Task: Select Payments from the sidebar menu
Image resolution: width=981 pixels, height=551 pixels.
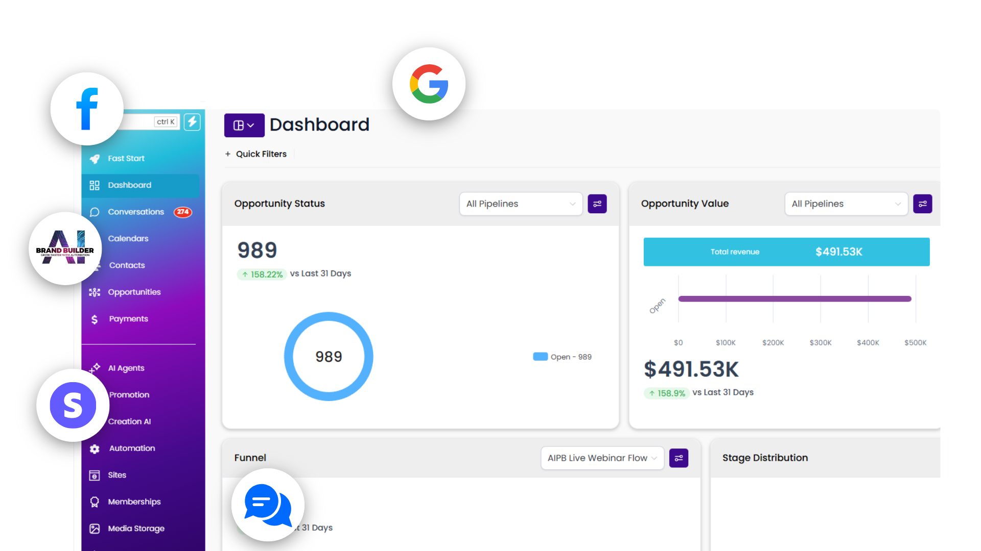Action: coord(128,319)
